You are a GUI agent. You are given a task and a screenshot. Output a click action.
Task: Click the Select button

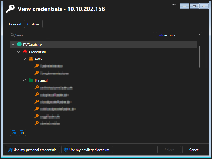tap(169, 150)
